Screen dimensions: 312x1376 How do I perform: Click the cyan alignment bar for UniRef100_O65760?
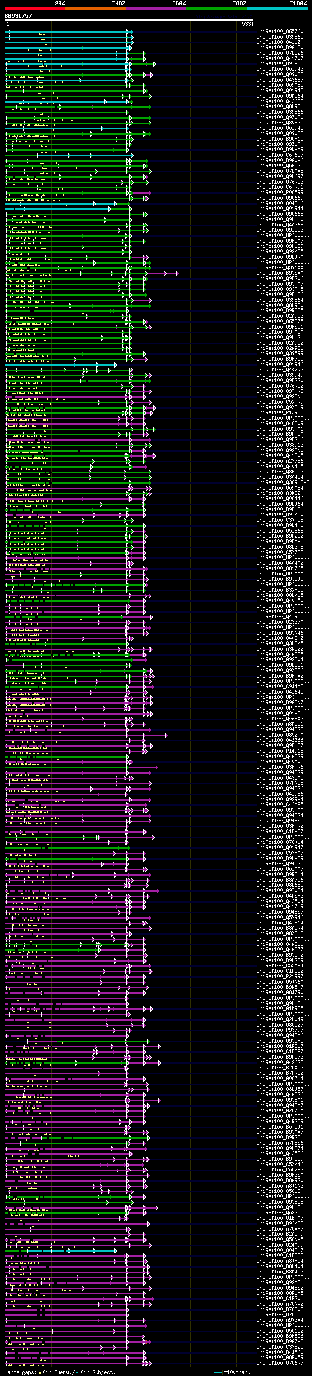[x=68, y=32]
